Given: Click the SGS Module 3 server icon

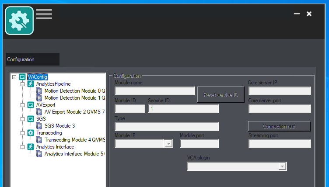Looking at the screenshot, I should point(39,126).
